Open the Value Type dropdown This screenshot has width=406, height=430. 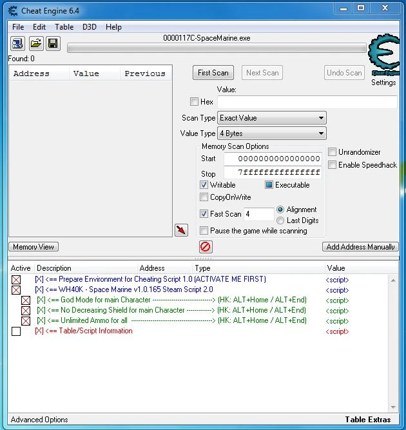click(272, 133)
